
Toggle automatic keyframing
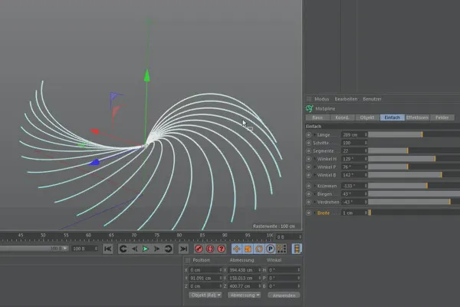210,249
